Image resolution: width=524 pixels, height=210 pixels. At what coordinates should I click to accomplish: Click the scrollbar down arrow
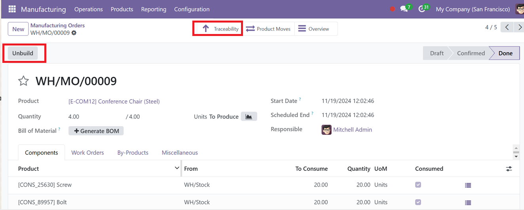click(x=516, y=156)
